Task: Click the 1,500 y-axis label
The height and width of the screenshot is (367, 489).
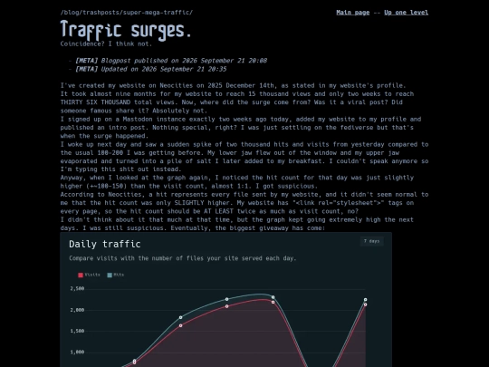Action: click(x=77, y=331)
